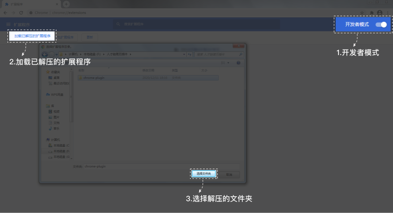The height and width of the screenshot is (213, 393).
Task: Open the extensions hamburger menu
Action: click(x=8, y=24)
